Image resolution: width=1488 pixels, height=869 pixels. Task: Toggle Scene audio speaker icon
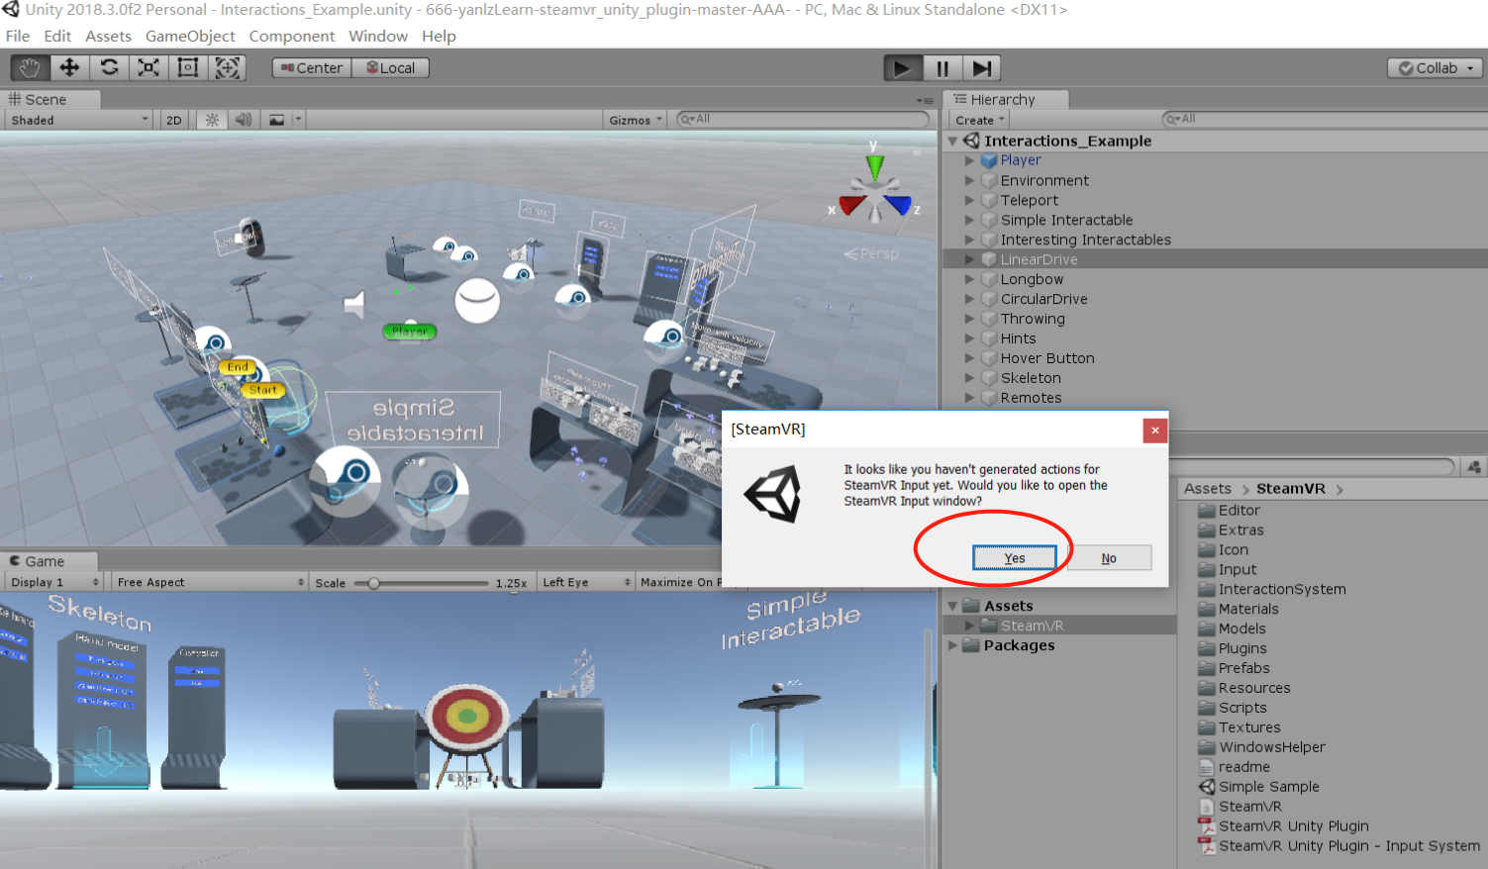pyautogui.click(x=244, y=120)
